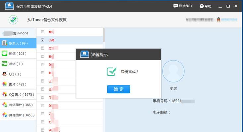Select the 微信 (1) category
Screen dimensions: 243x132
pyautogui.click(x=18, y=64)
